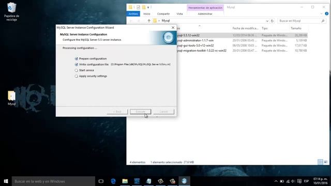Screen dimensions: 331x186
Task: Open the Windows Start menu
Action: point(6,181)
